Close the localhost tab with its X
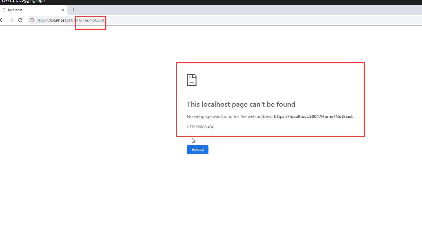Viewport: 422px width, 231px height. pyautogui.click(x=63, y=10)
